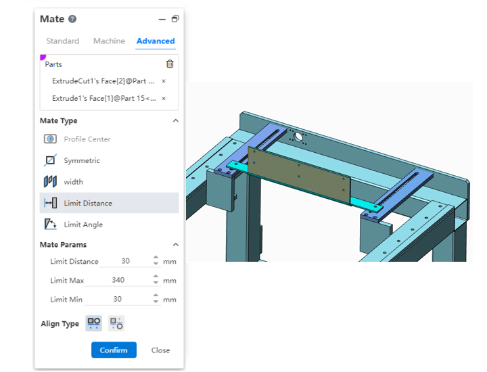Restore the Mate panel window
Viewport: 487px width, 372px height.
point(175,19)
